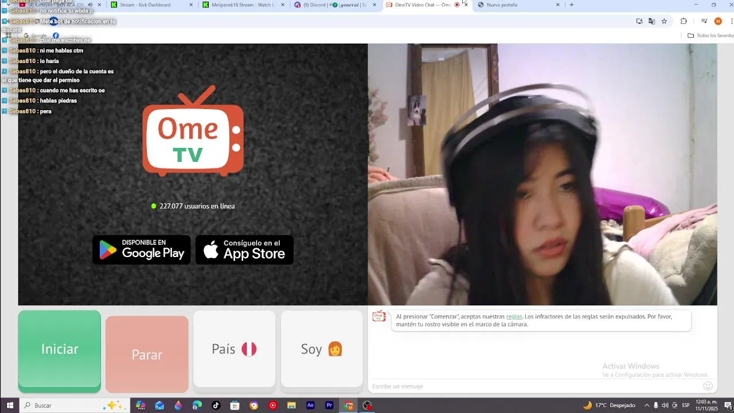This screenshot has width=734, height=413.
Task: Open the emoji picker in chat
Action: (x=708, y=386)
